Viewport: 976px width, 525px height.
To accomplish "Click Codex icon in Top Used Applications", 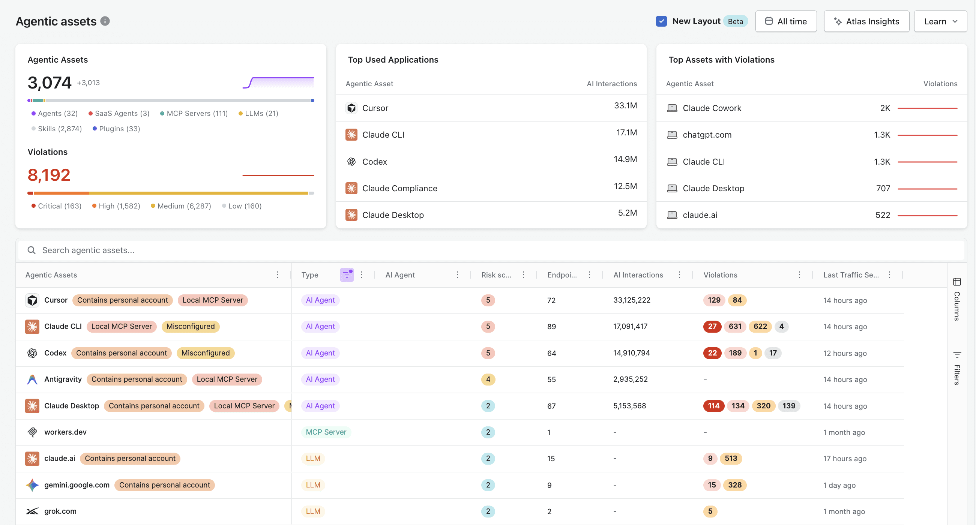I will (x=351, y=162).
